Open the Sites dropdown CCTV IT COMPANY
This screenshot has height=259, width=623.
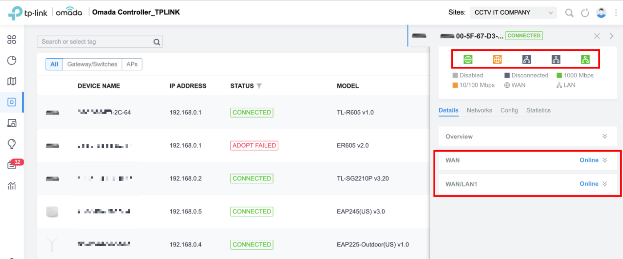[513, 13]
